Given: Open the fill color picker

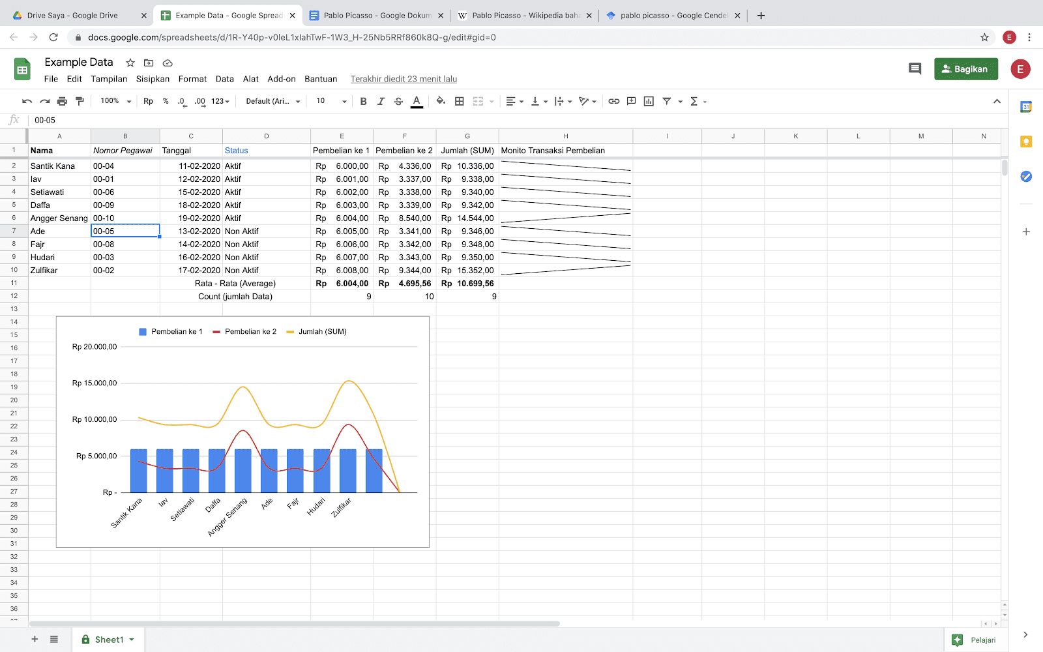Looking at the screenshot, I should coord(441,101).
